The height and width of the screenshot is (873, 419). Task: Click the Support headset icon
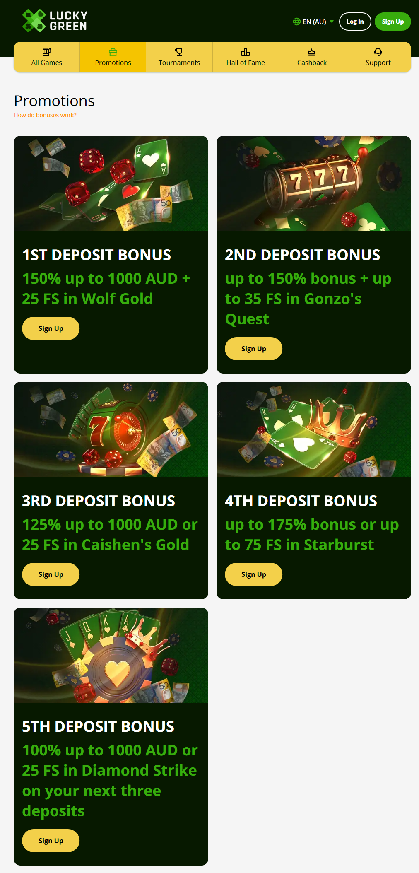click(x=378, y=52)
